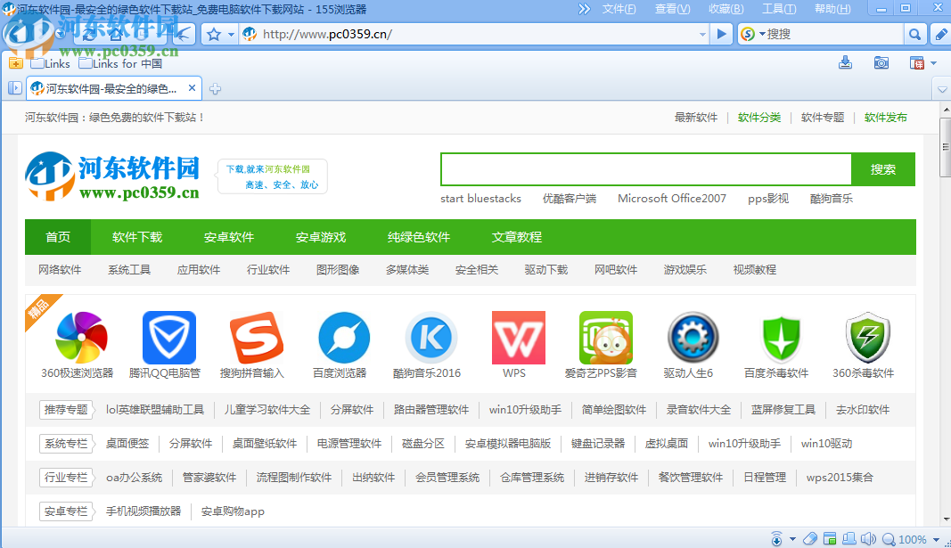Click the Go arrow beside the address bar
This screenshot has height=548, width=951.
[721, 34]
